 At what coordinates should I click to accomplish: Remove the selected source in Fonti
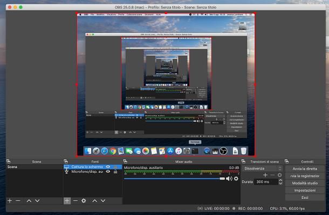coord(76,201)
